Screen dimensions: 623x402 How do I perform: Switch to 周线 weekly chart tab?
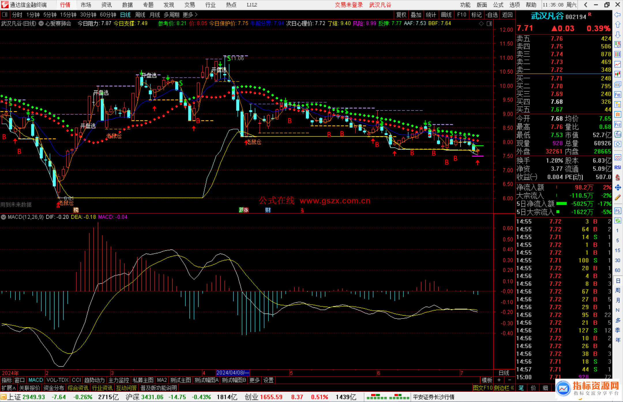pos(140,15)
